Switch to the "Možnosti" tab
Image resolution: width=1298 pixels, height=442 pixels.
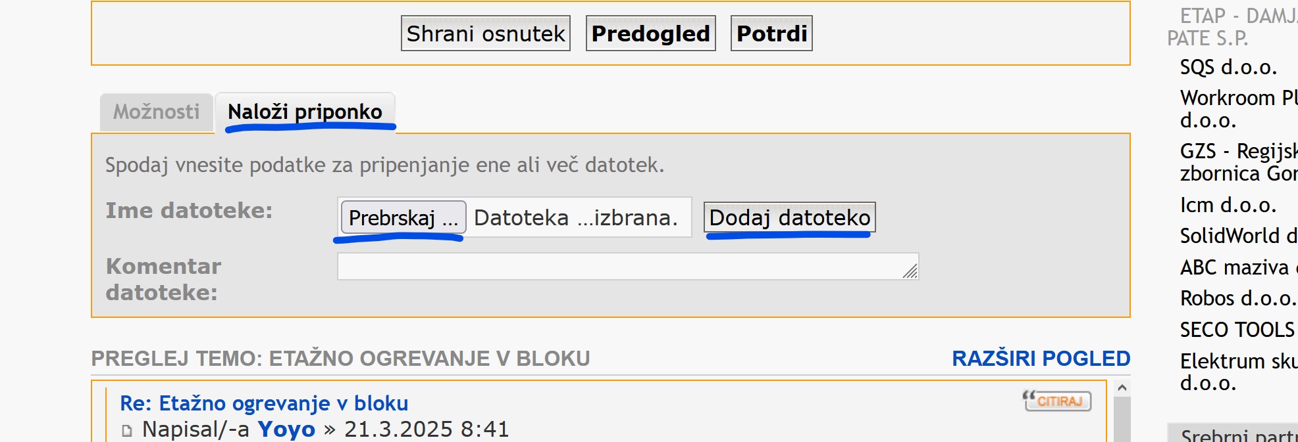[156, 112]
